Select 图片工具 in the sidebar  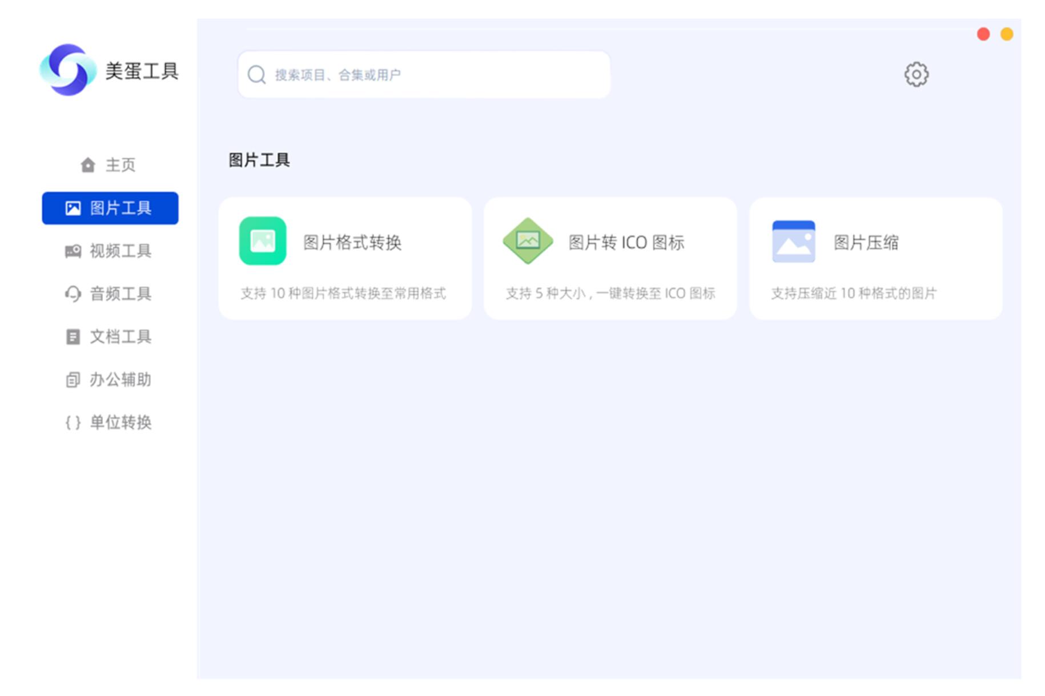click(110, 208)
